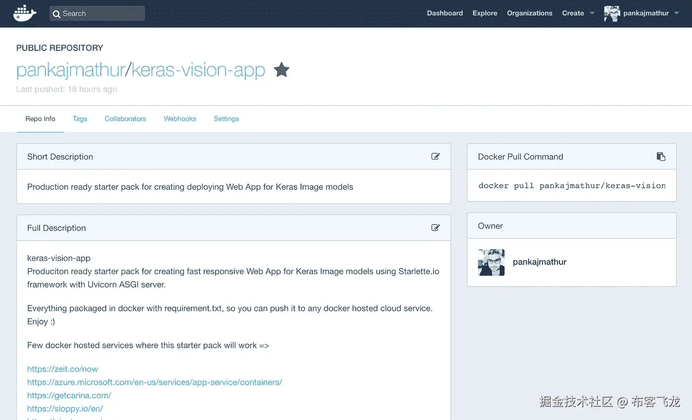Image resolution: width=692 pixels, height=420 pixels.
Task: Copy the Docker pull command
Action: coord(661,157)
